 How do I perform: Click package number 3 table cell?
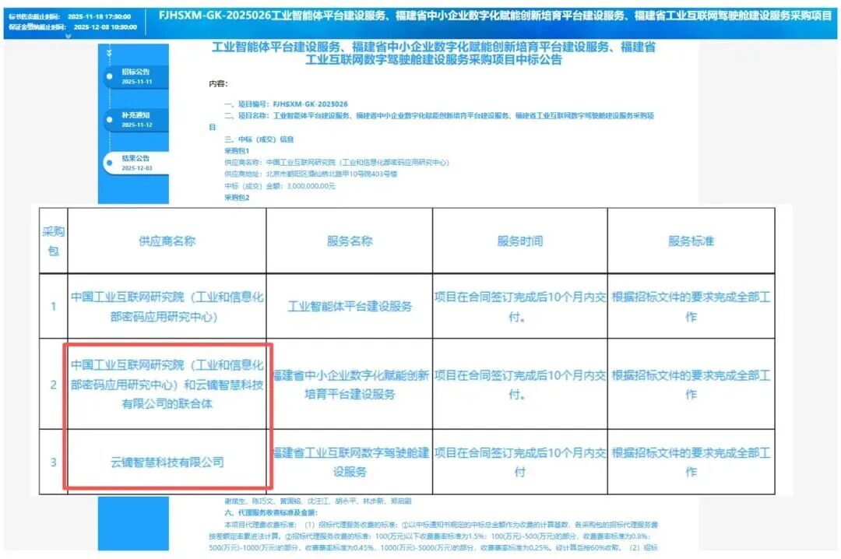coord(53,462)
